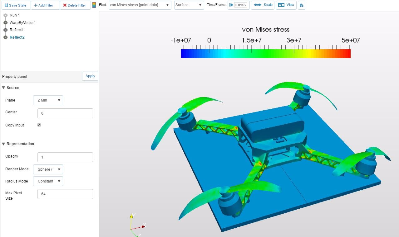Click the Scale button
The image size is (399, 237).
(x=263, y=5)
